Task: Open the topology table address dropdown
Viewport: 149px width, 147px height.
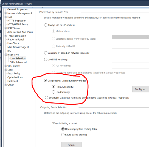Action: tap(130, 37)
